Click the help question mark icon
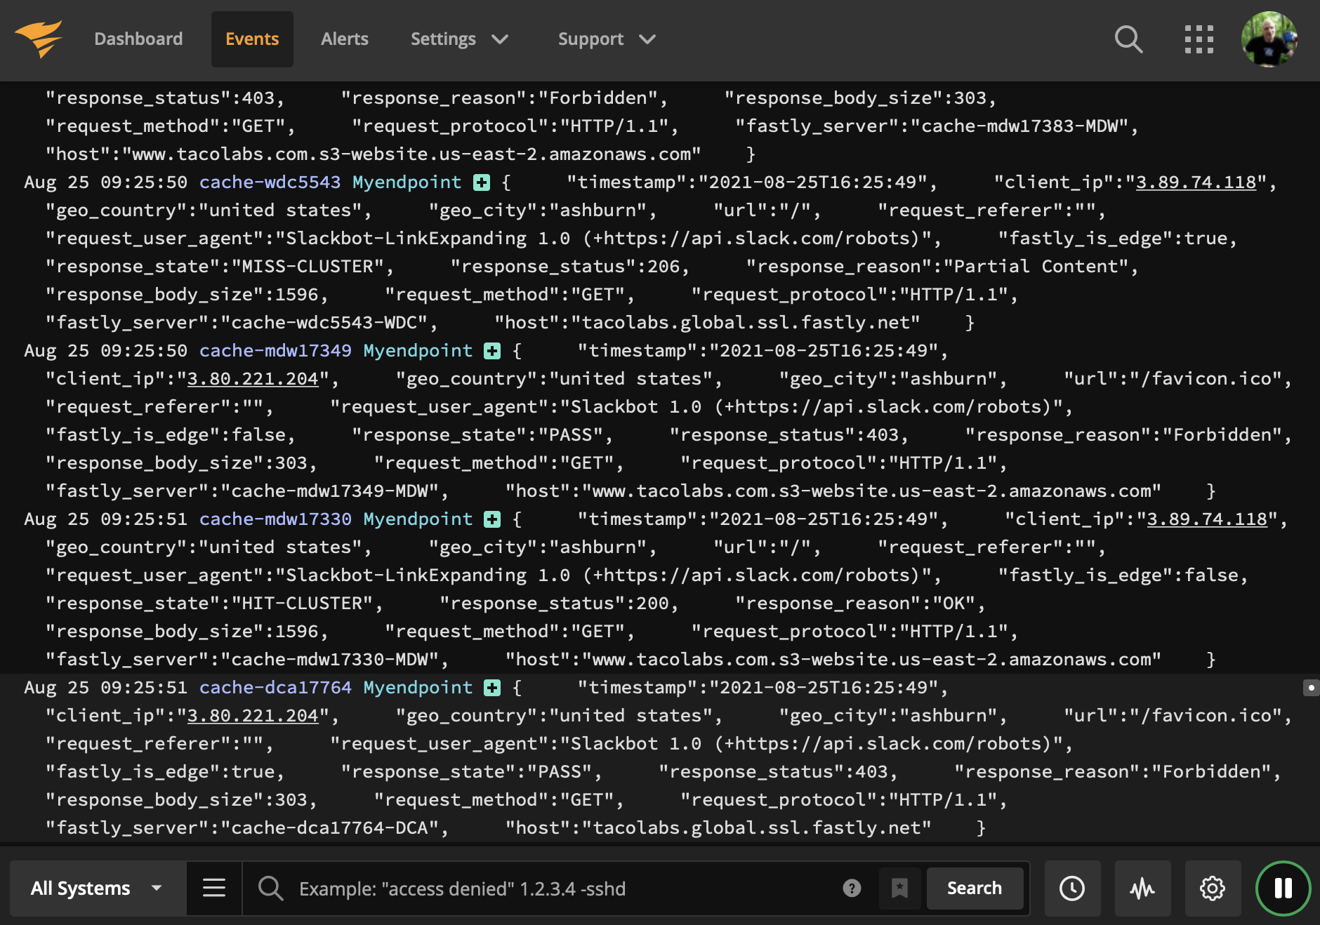The image size is (1320, 925). pos(852,889)
